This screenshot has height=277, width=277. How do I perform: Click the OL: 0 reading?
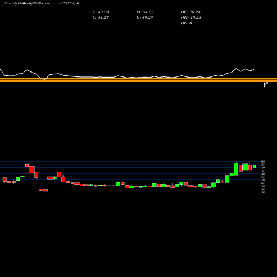coord(187,23)
